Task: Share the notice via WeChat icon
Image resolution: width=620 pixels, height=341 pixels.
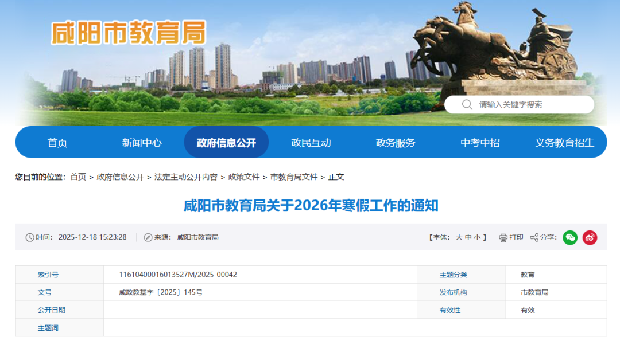Action: 569,237
